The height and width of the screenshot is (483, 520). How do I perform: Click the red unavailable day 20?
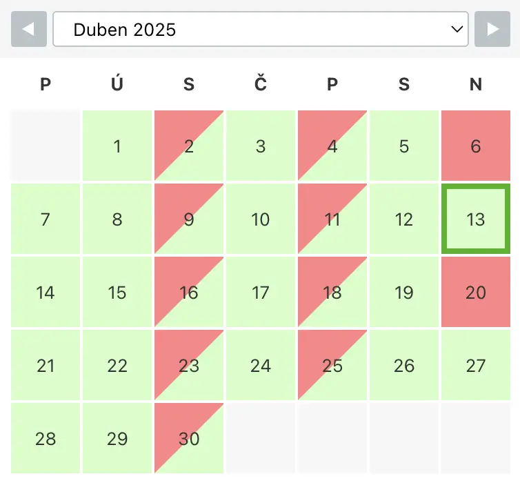[x=476, y=293]
